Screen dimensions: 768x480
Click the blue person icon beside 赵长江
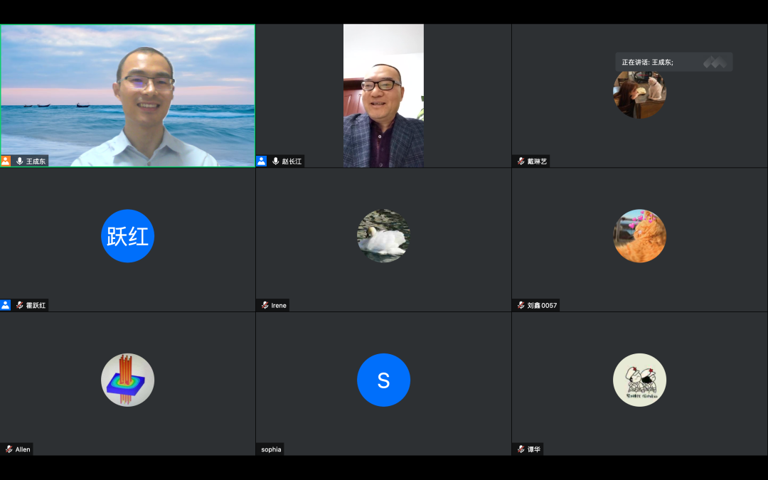click(262, 161)
